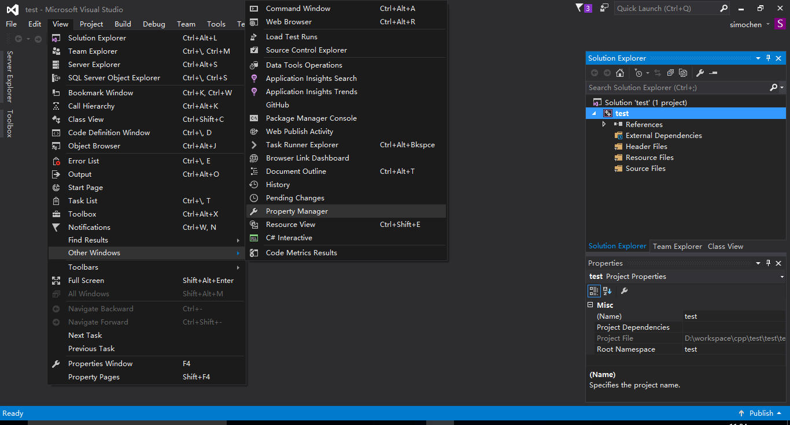Switch to Team Explorer tab
This screenshot has height=425, width=790.
[x=677, y=247]
